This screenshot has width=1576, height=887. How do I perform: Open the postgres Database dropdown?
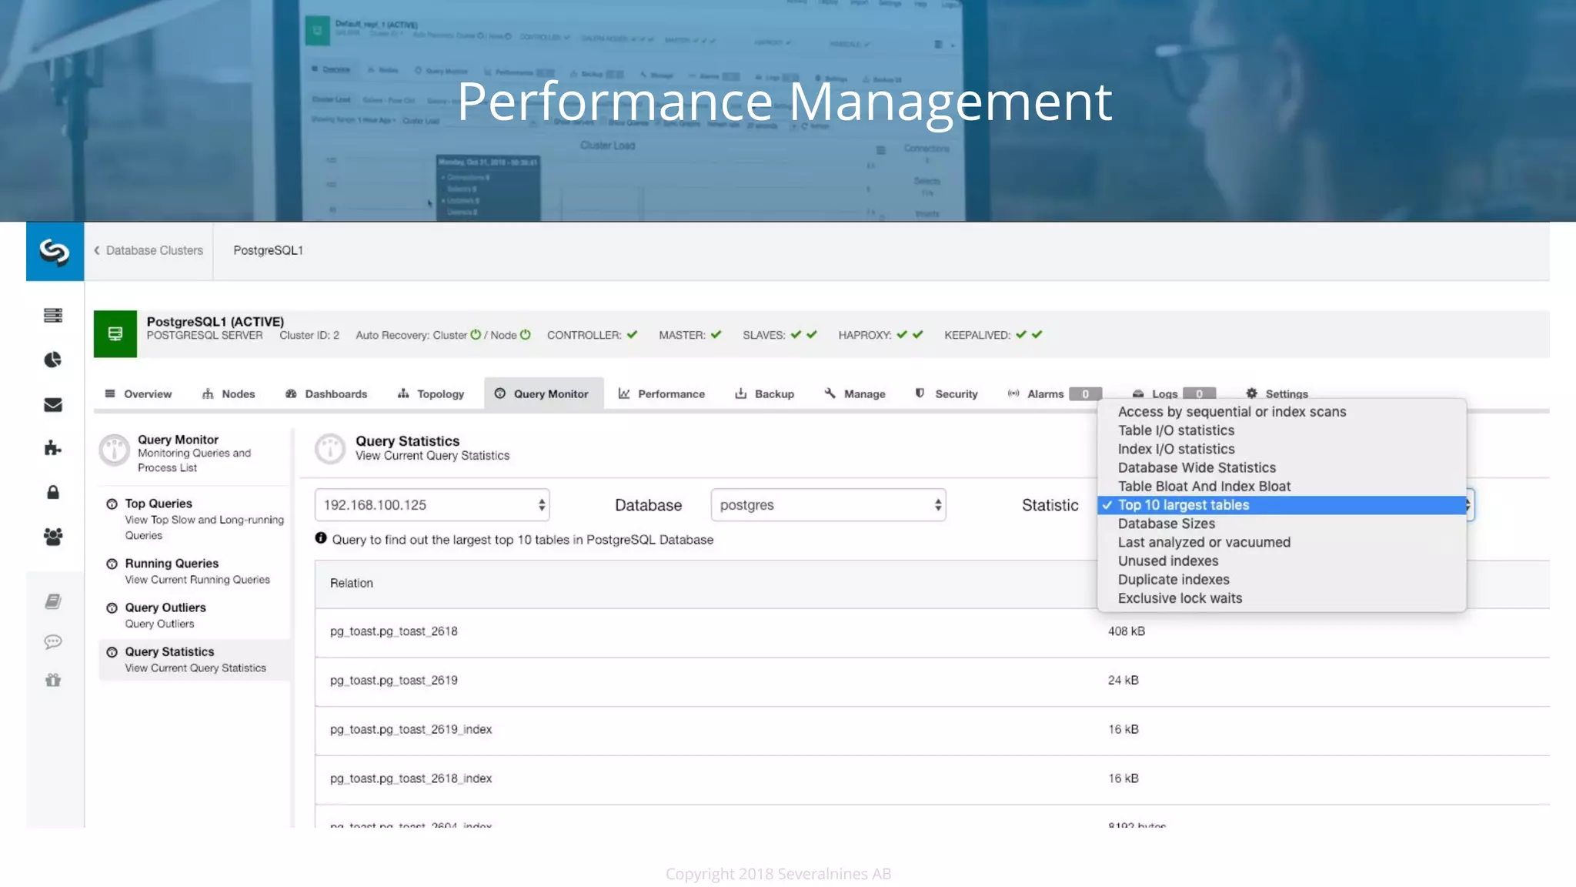tap(828, 505)
